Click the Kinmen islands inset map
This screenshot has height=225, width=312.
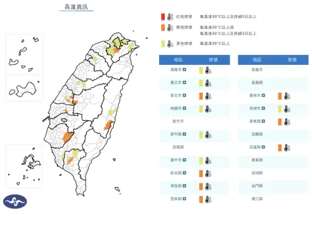pyautogui.click(x=24, y=89)
